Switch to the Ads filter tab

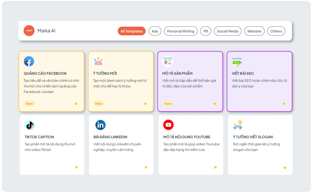coord(155,31)
